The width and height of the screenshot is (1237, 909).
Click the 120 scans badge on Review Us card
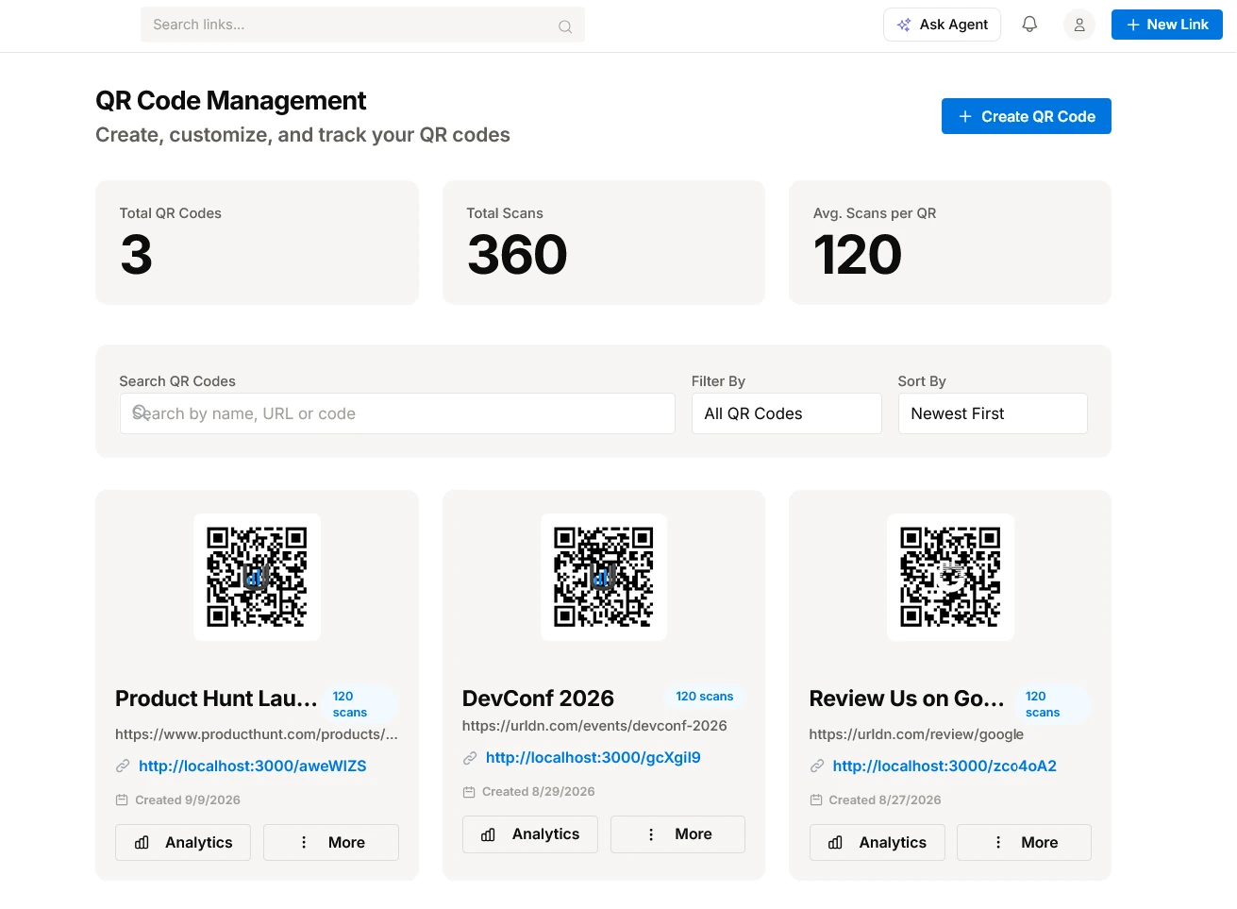click(x=1052, y=704)
